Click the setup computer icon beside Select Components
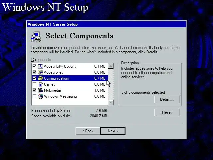This screenshot has height=160, width=213. point(36,37)
